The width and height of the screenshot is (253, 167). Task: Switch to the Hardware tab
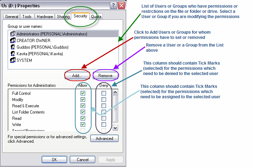click(x=45, y=17)
